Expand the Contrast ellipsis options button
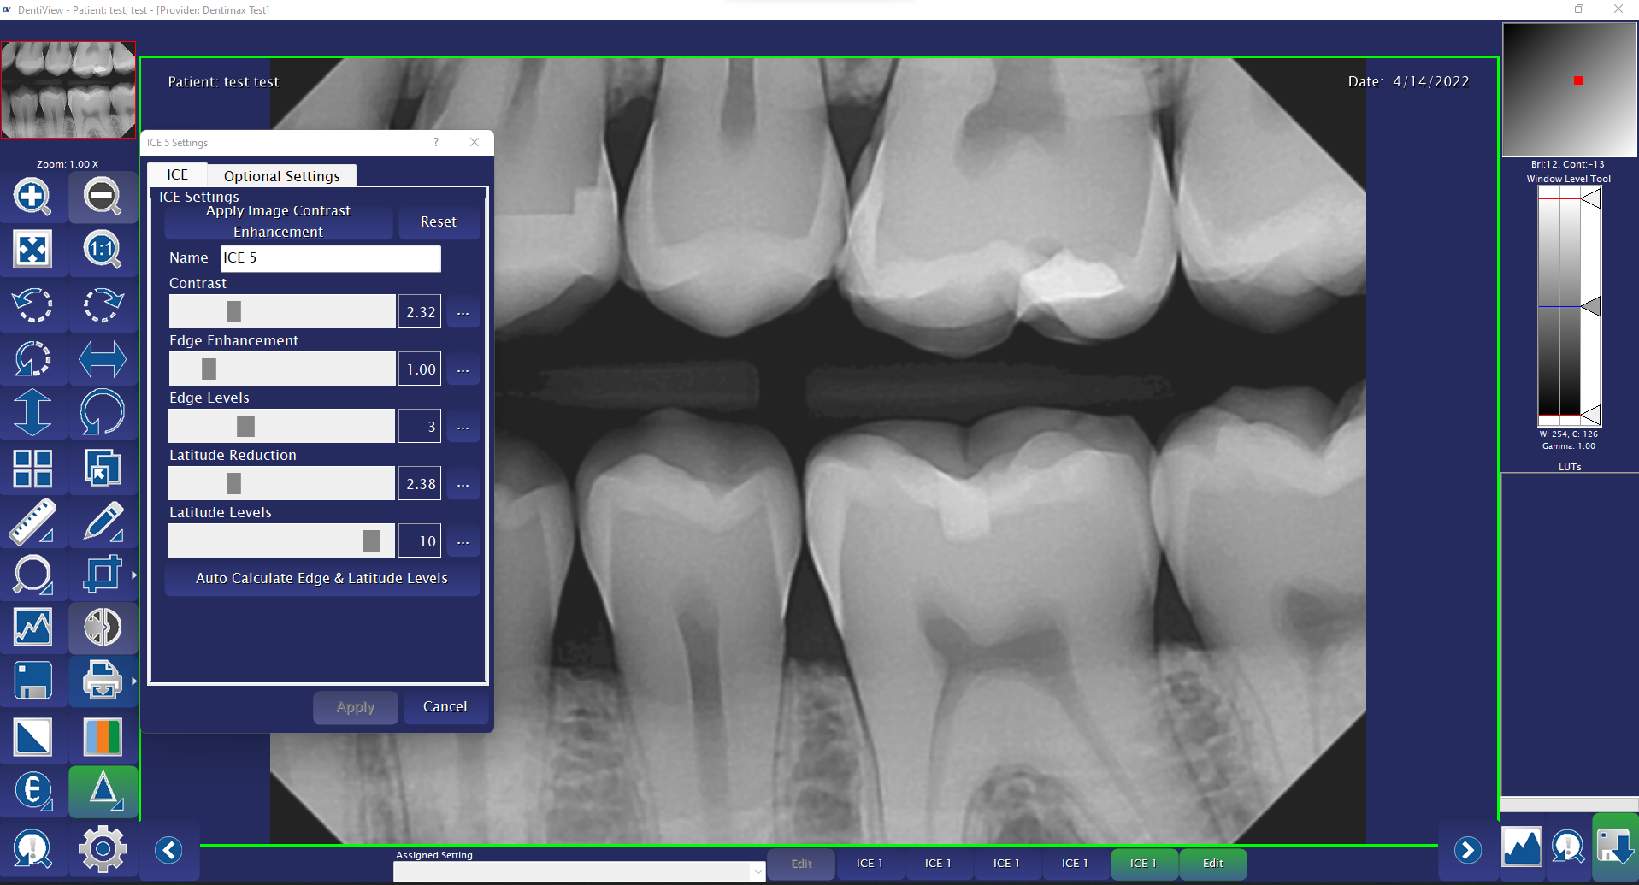The width and height of the screenshot is (1639, 885). point(463,312)
